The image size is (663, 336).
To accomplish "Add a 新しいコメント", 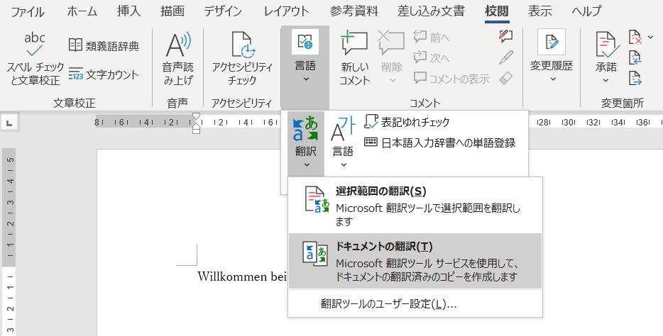I will [x=354, y=58].
